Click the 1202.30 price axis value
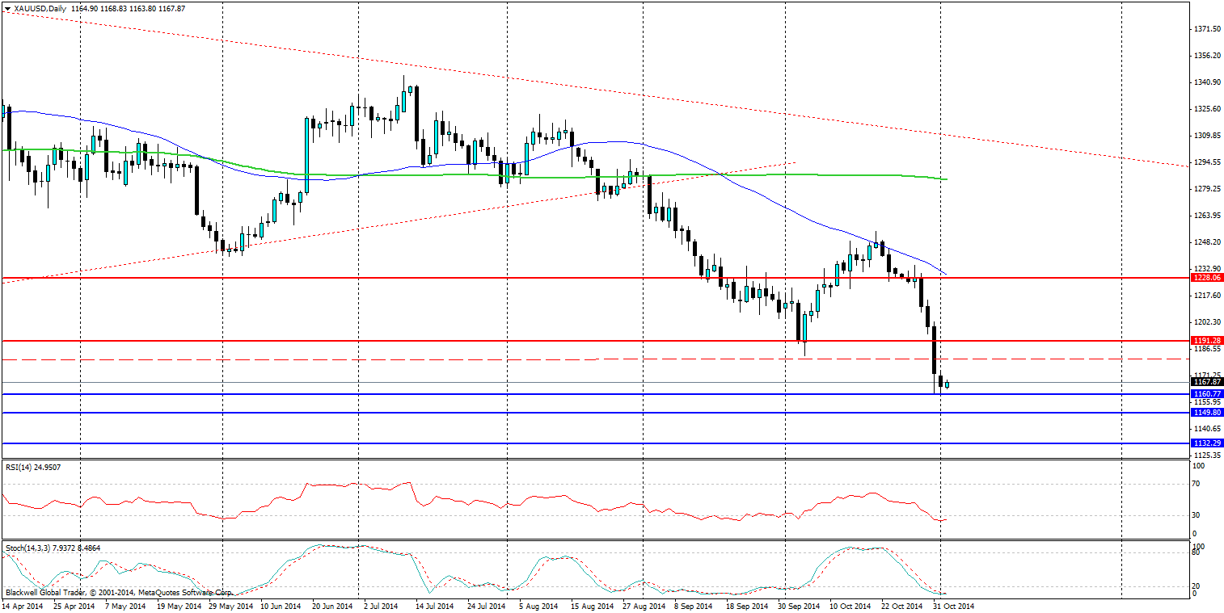Screen dimensions: 1224x613 tap(1207, 322)
